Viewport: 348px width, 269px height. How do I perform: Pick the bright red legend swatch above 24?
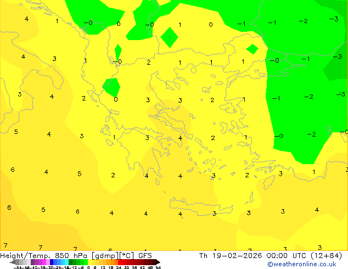pyautogui.click(x=120, y=262)
